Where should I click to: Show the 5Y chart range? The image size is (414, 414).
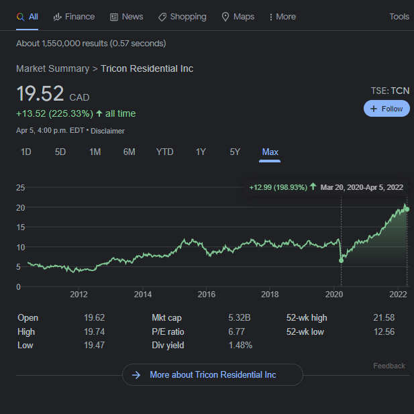235,152
